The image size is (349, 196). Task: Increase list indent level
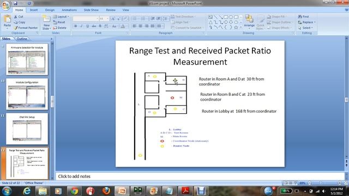(159, 19)
